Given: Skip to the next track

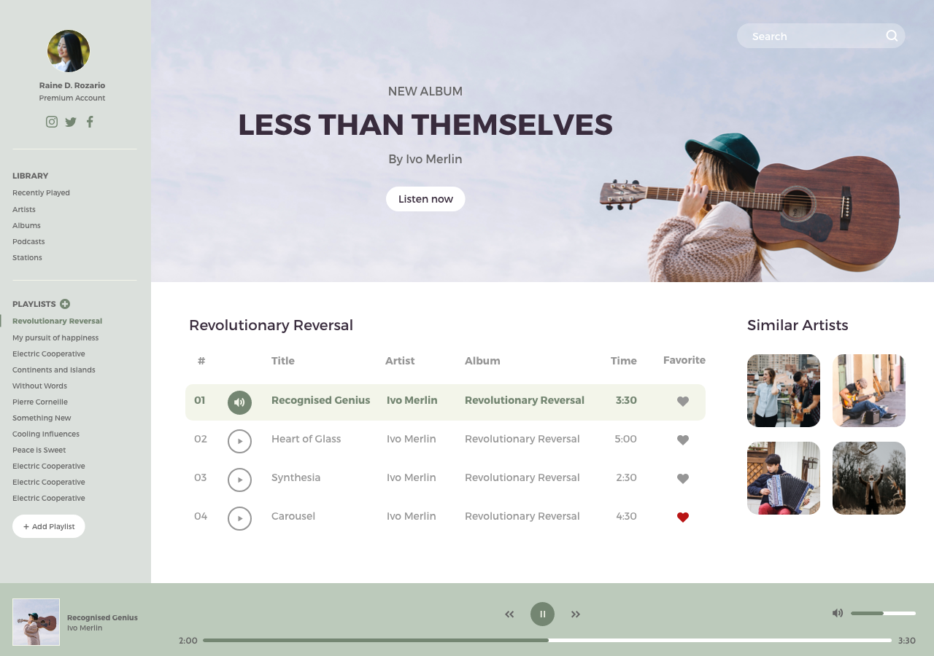Looking at the screenshot, I should [x=576, y=614].
